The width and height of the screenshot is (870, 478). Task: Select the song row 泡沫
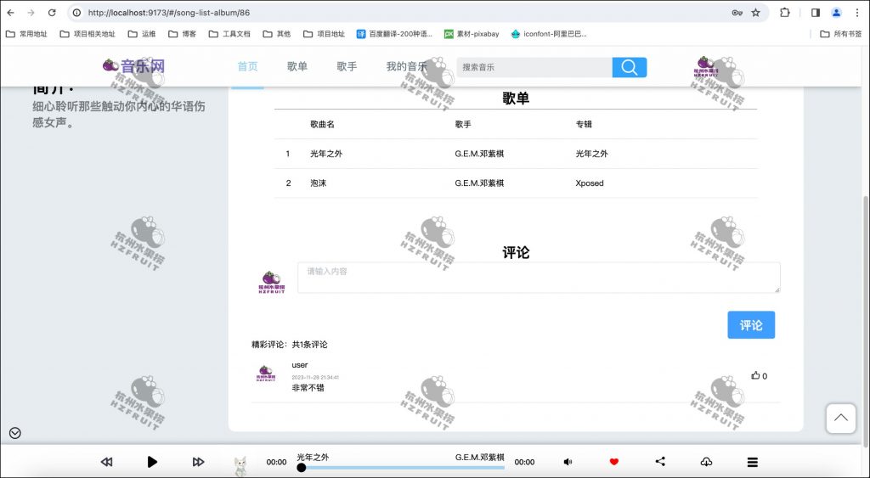click(516, 183)
